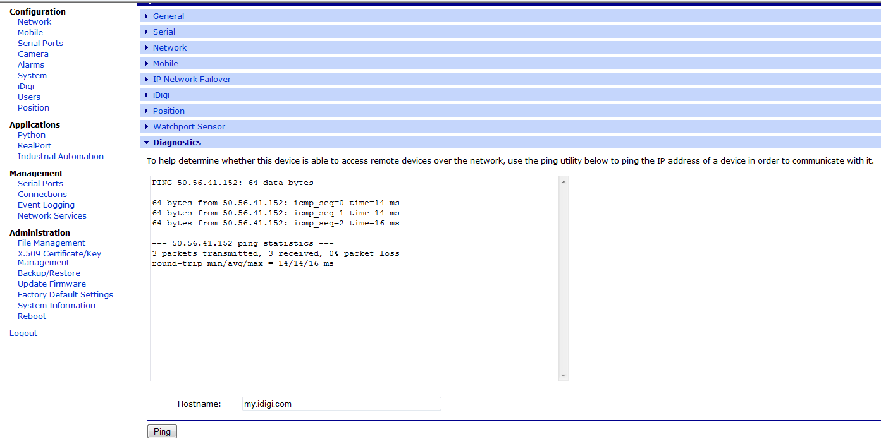Log out using the Logout link
This screenshot has height=444, width=881.
(23, 333)
